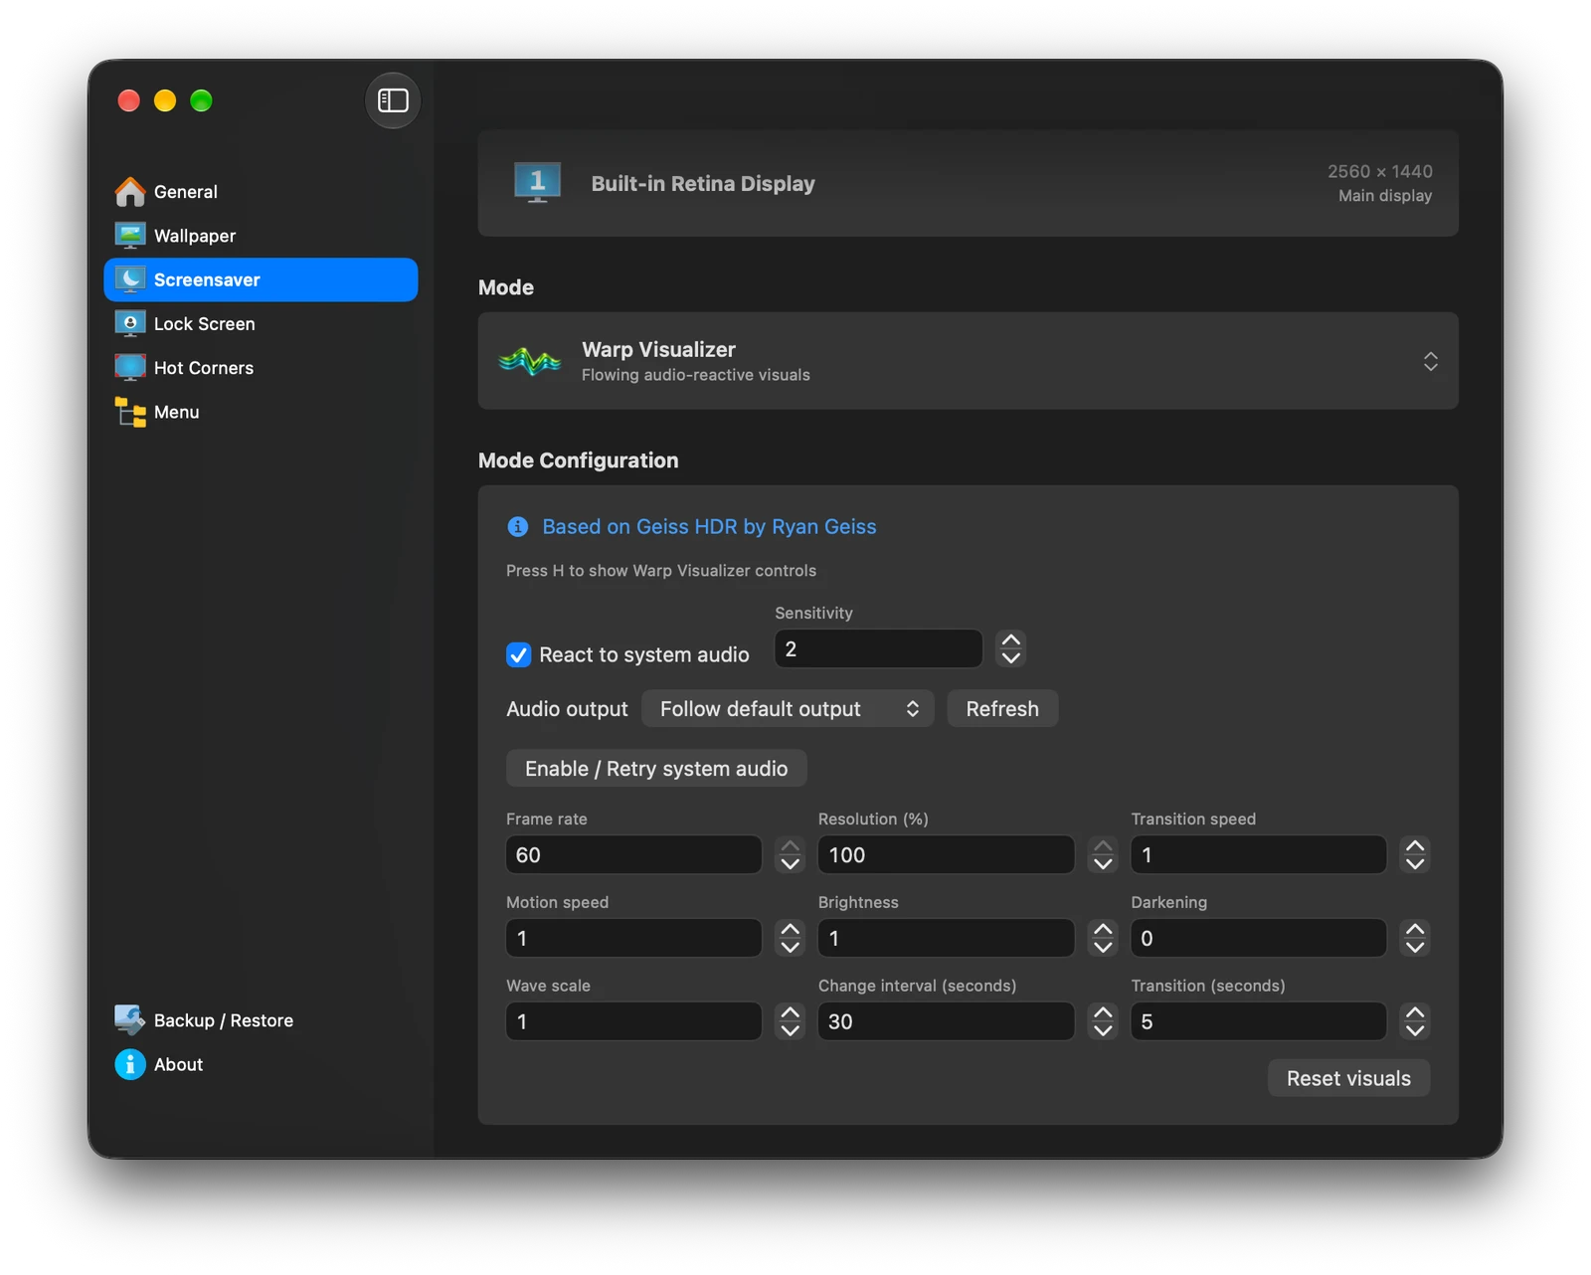
Task: Click the Menu tree icon
Action: (130, 412)
